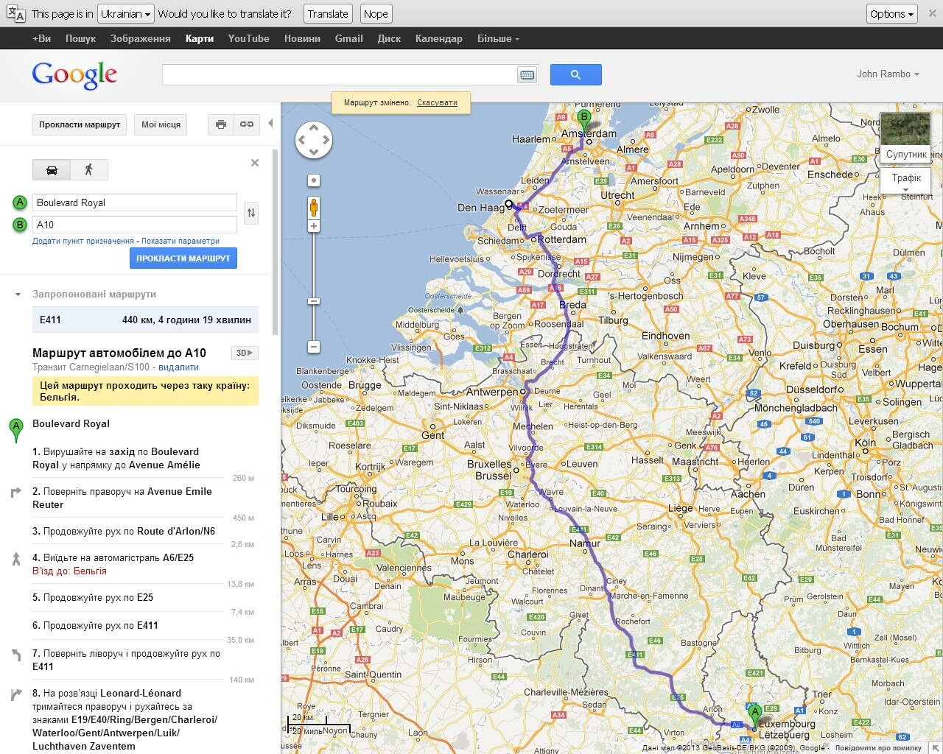Click the Супутник satellite view thumbnail
Viewport: 943px width, 754px height.
coord(905,138)
